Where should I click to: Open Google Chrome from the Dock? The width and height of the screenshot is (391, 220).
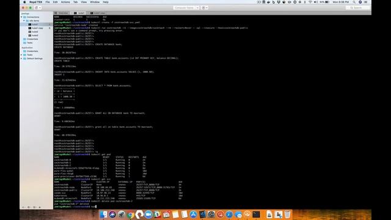coord(130,215)
